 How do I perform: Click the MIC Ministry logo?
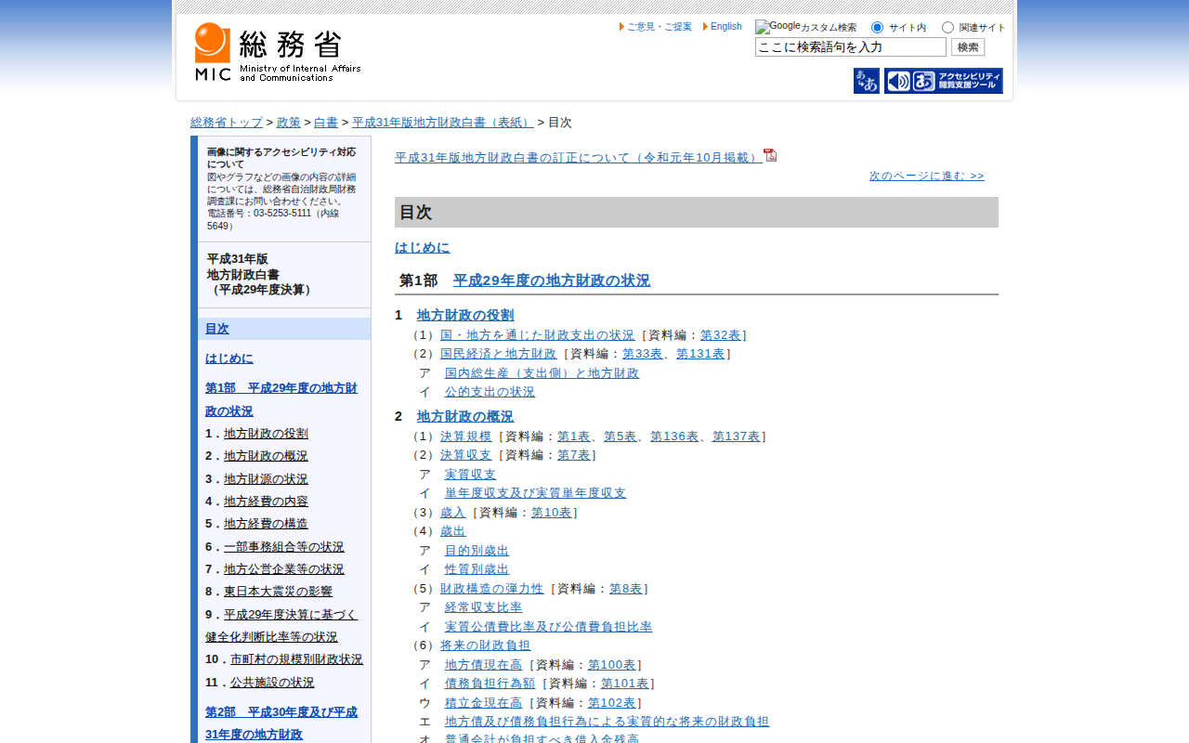coord(277,53)
